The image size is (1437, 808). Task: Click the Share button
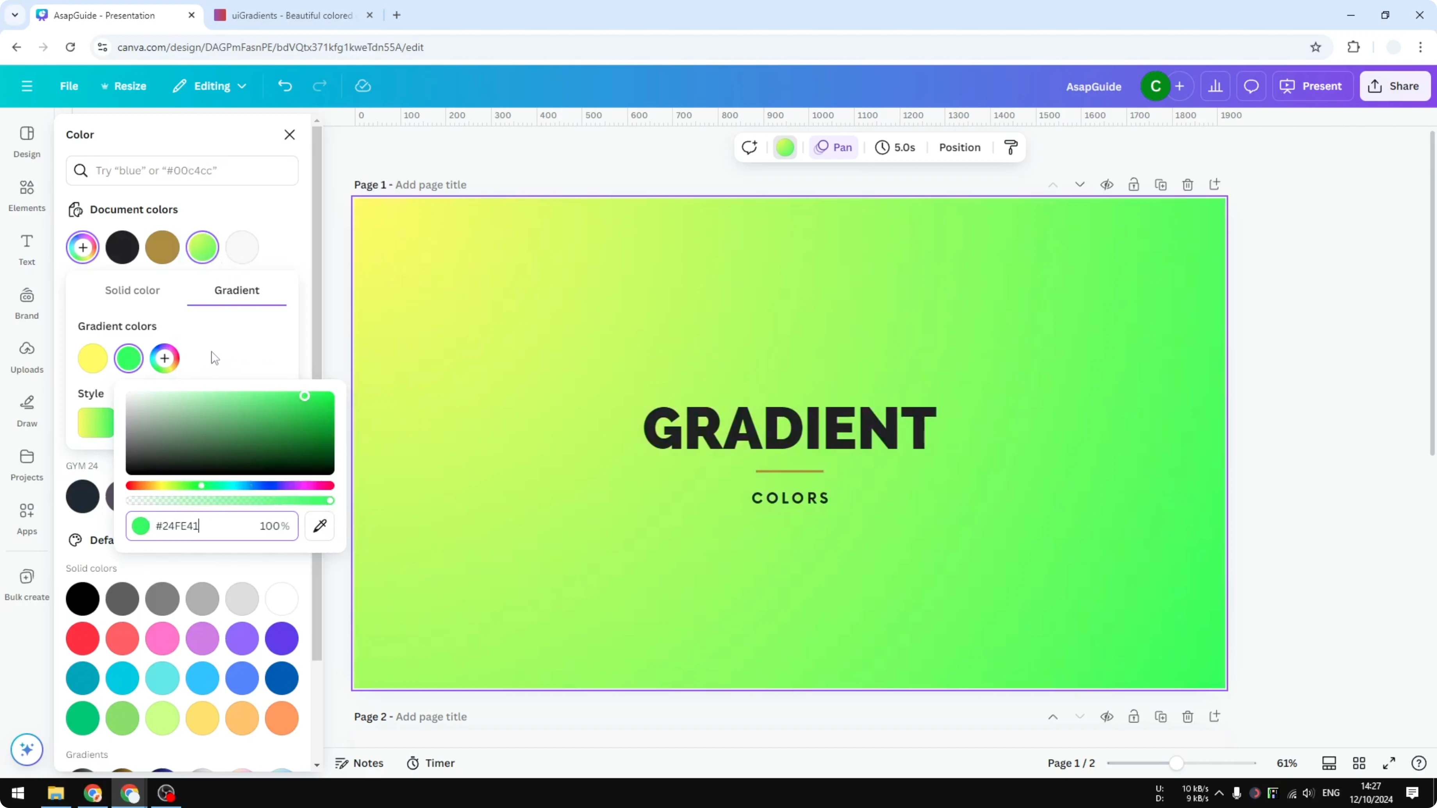pos(1394,86)
